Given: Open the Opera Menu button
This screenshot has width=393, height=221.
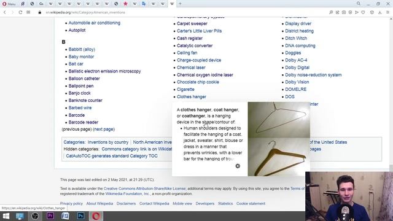Looking at the screenshot, I should click(9, 4).
